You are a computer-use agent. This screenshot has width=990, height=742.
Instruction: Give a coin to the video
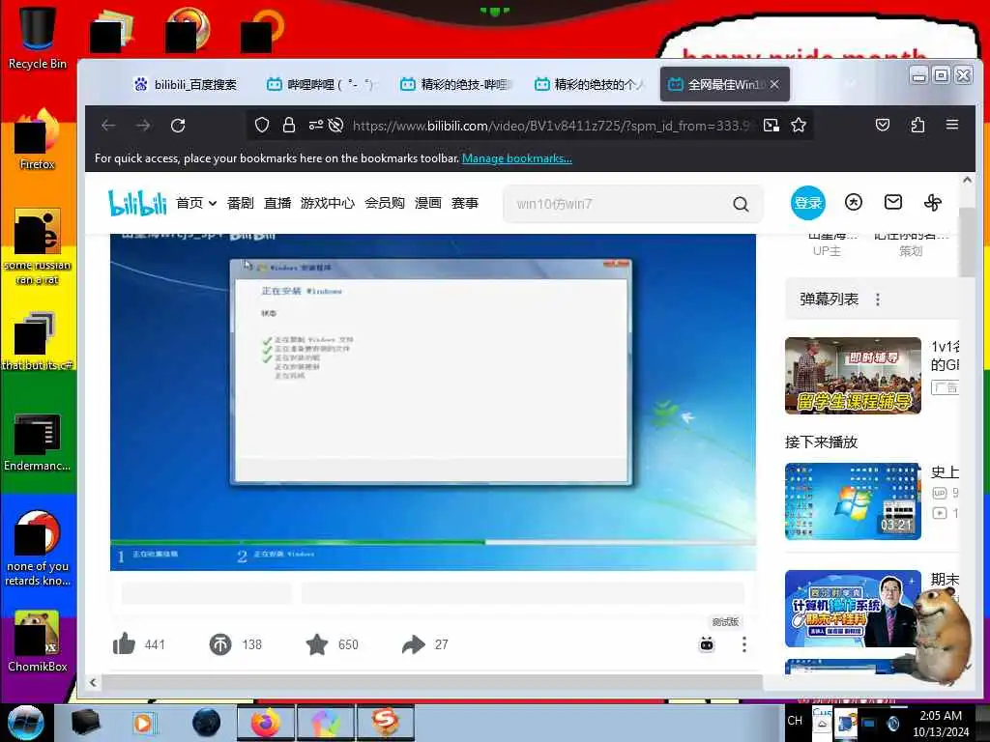pyautogui.click(x=220, y=644)
